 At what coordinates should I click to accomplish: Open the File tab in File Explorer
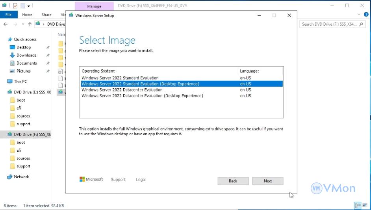[9, 15]
